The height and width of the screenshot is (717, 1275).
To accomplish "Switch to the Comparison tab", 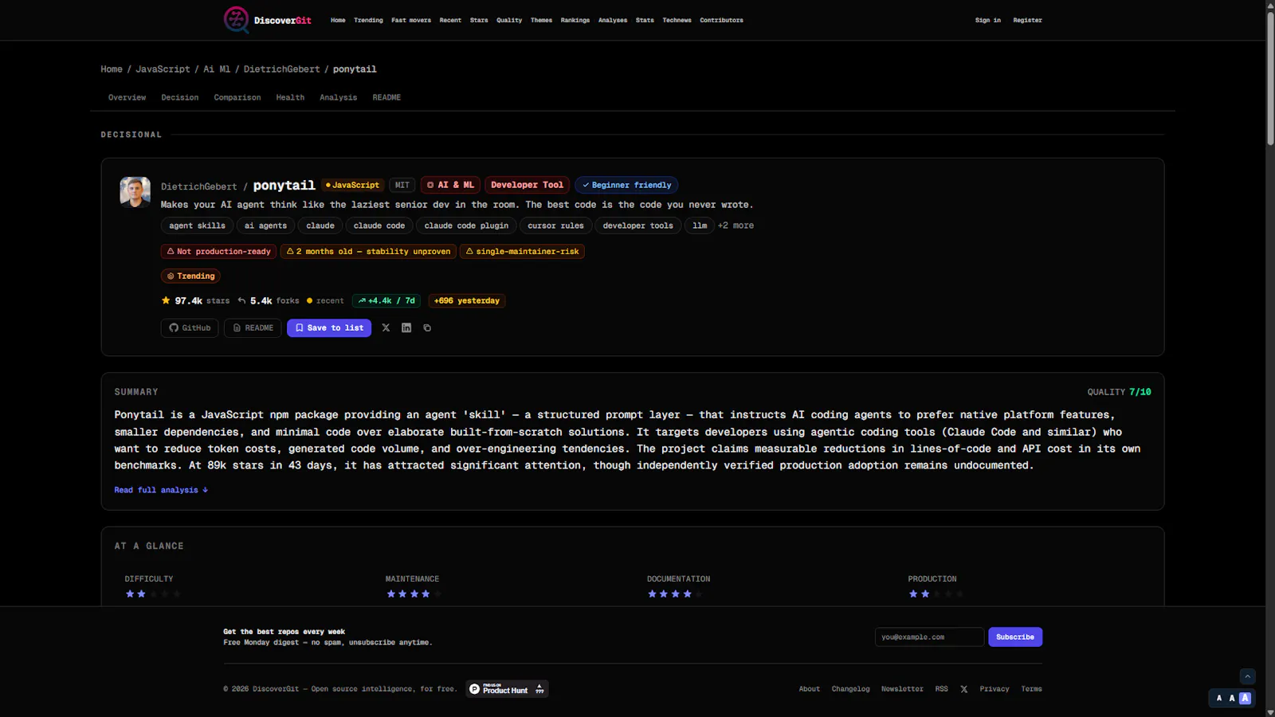I will (237, 97).
